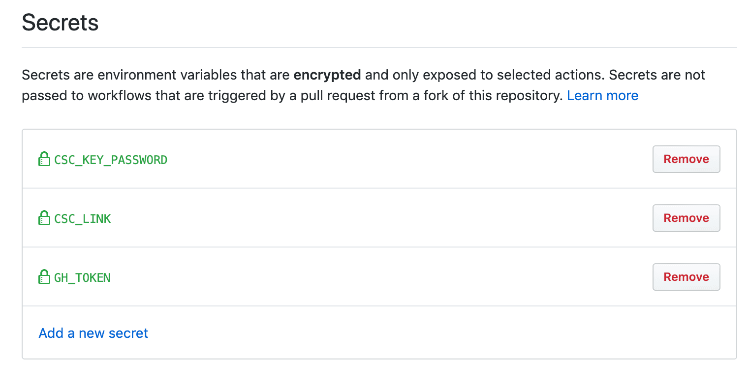The height and width of the screenshot is (386, 749).
Task: Select the GH_TOKEN secret name
Action: (x=83, y=278)
